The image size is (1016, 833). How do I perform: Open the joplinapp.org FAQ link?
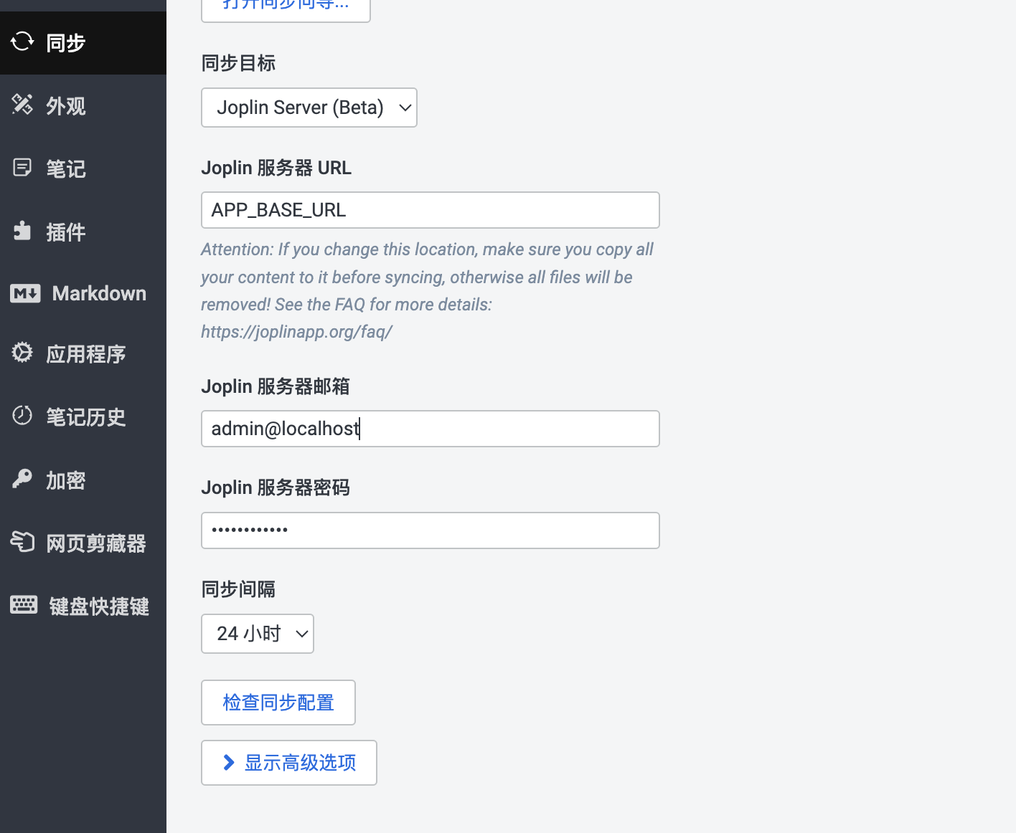click(296, 331)
